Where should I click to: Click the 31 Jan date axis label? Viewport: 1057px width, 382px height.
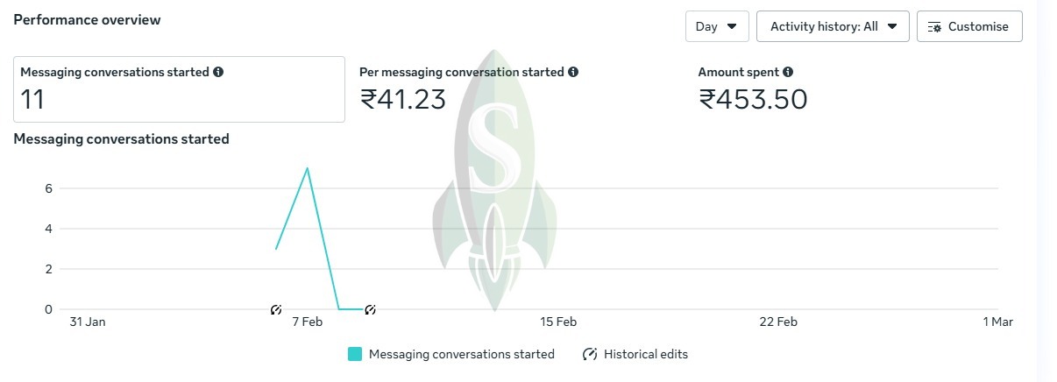click(88, 322)
